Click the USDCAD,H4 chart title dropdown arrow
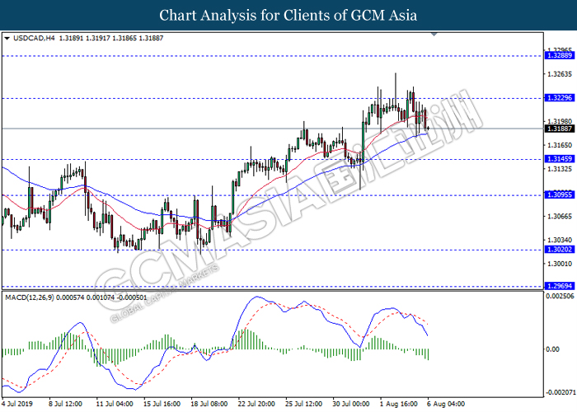 pos(7,38)
